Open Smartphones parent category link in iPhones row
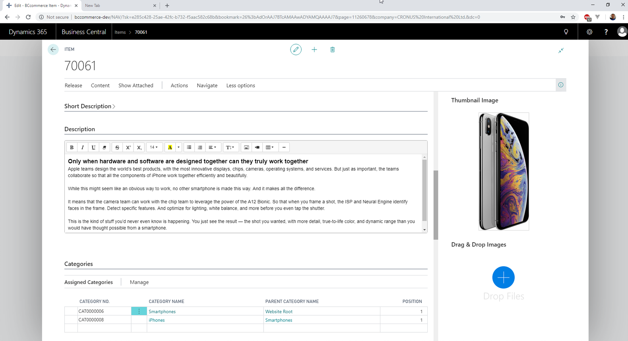Screen dimensions: 628x341 tap(279, 320)
